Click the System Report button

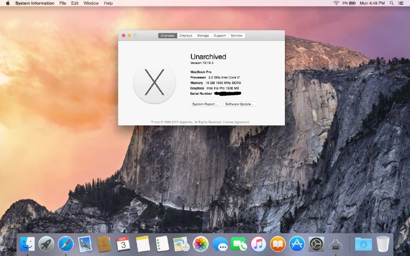[x=205, y=104]
